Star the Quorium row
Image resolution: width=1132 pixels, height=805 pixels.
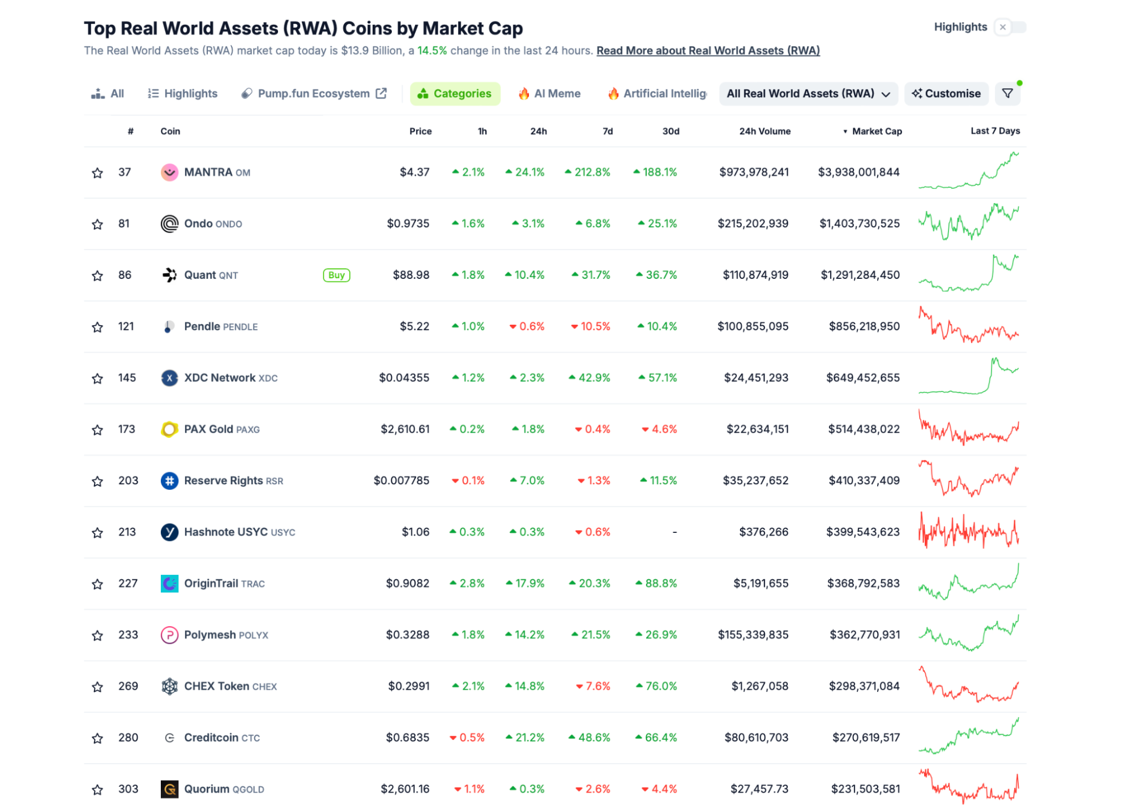(x=97, y=790)
